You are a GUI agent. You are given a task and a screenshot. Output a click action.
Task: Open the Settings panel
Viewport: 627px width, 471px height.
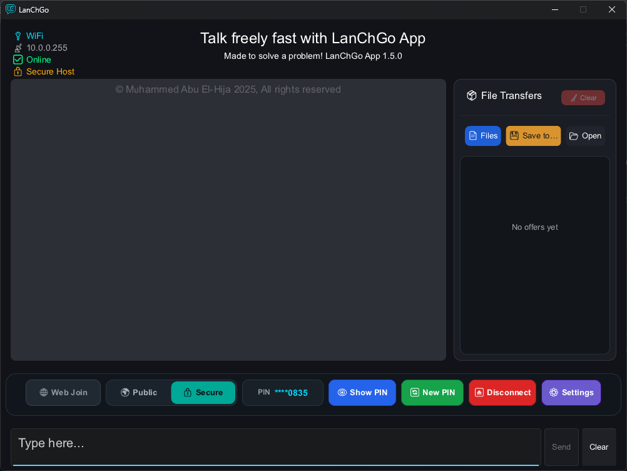(571, 393)
